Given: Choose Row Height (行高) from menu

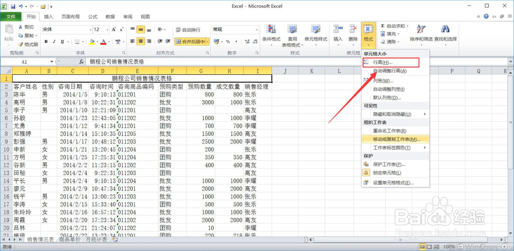Looking at the screenshot, I should (395, 62).
